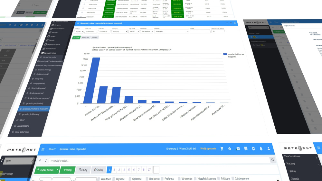Toggle the Opłacone checkbox
This screenshot has height=181, width=322.
(x=130, y=179)
